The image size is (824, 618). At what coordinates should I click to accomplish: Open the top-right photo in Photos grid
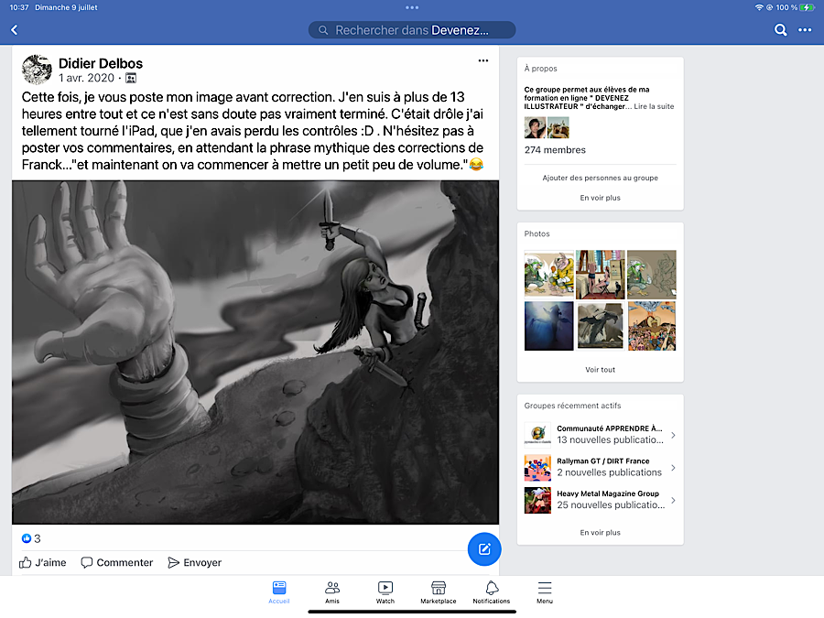[x=652, y=275]
